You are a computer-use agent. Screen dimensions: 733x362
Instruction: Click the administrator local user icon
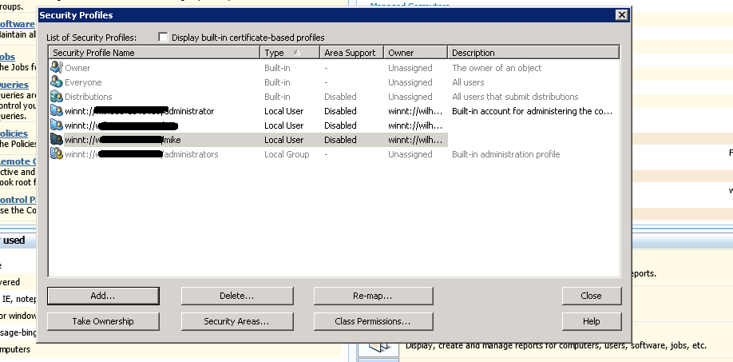click(56, 111)
